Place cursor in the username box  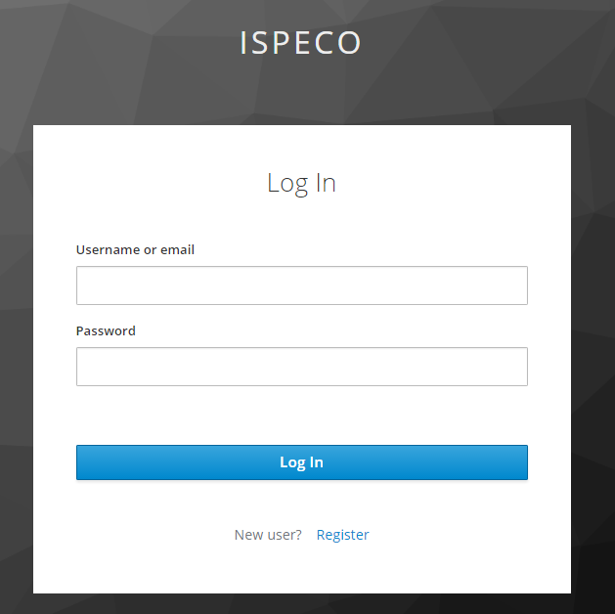click(301, 285)
